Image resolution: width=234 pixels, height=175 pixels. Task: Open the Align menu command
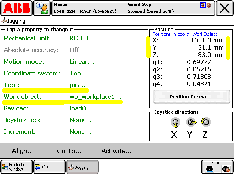point(23,151)
